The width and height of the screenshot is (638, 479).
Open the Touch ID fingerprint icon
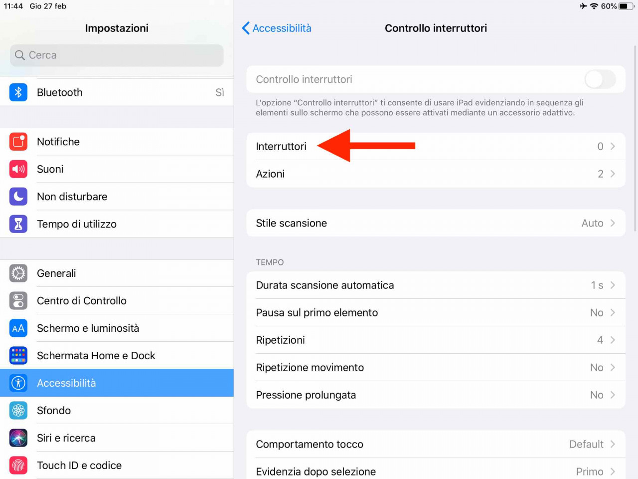[18, 466]
